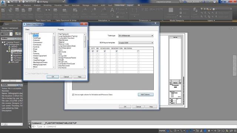Select the Manufacturer property in the list
The height and width of the screenshot is (133, 237).
pyautogui.click(x=63, y=40)
